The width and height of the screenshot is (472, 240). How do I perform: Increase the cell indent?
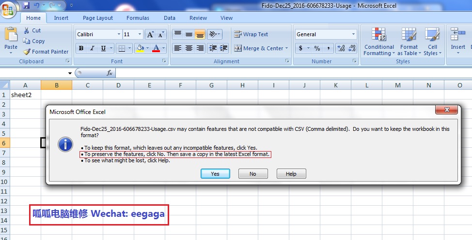coord(224,48)
